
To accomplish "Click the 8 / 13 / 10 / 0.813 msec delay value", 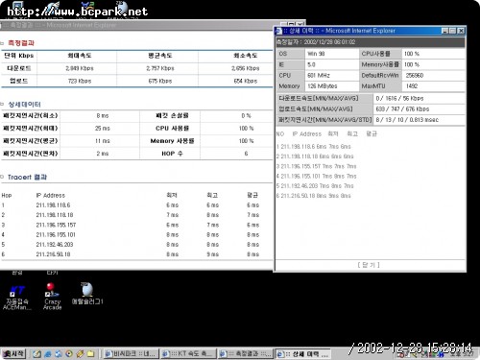I will click(407, 120).
